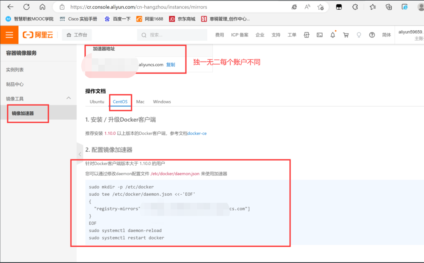Screen dimensions: 424x263
Task: Open the favorites list icon
Action: [373, 7]
